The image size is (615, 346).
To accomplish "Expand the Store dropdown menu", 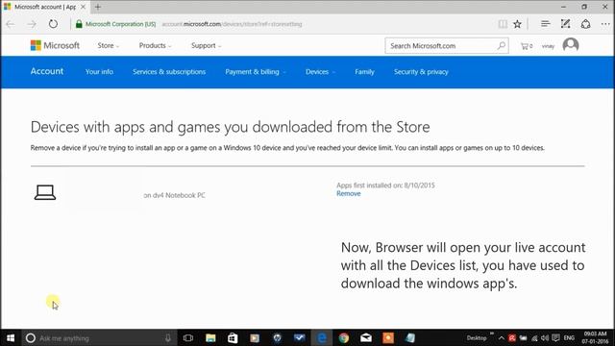I will coord(109,45).
